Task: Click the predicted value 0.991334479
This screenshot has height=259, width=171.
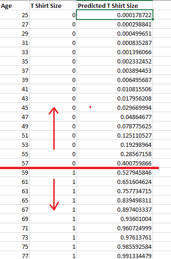Action: [114, 255]
